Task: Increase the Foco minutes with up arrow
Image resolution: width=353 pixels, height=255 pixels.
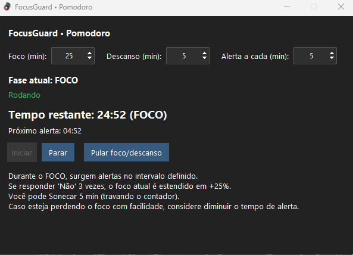Action: [90, 54]
